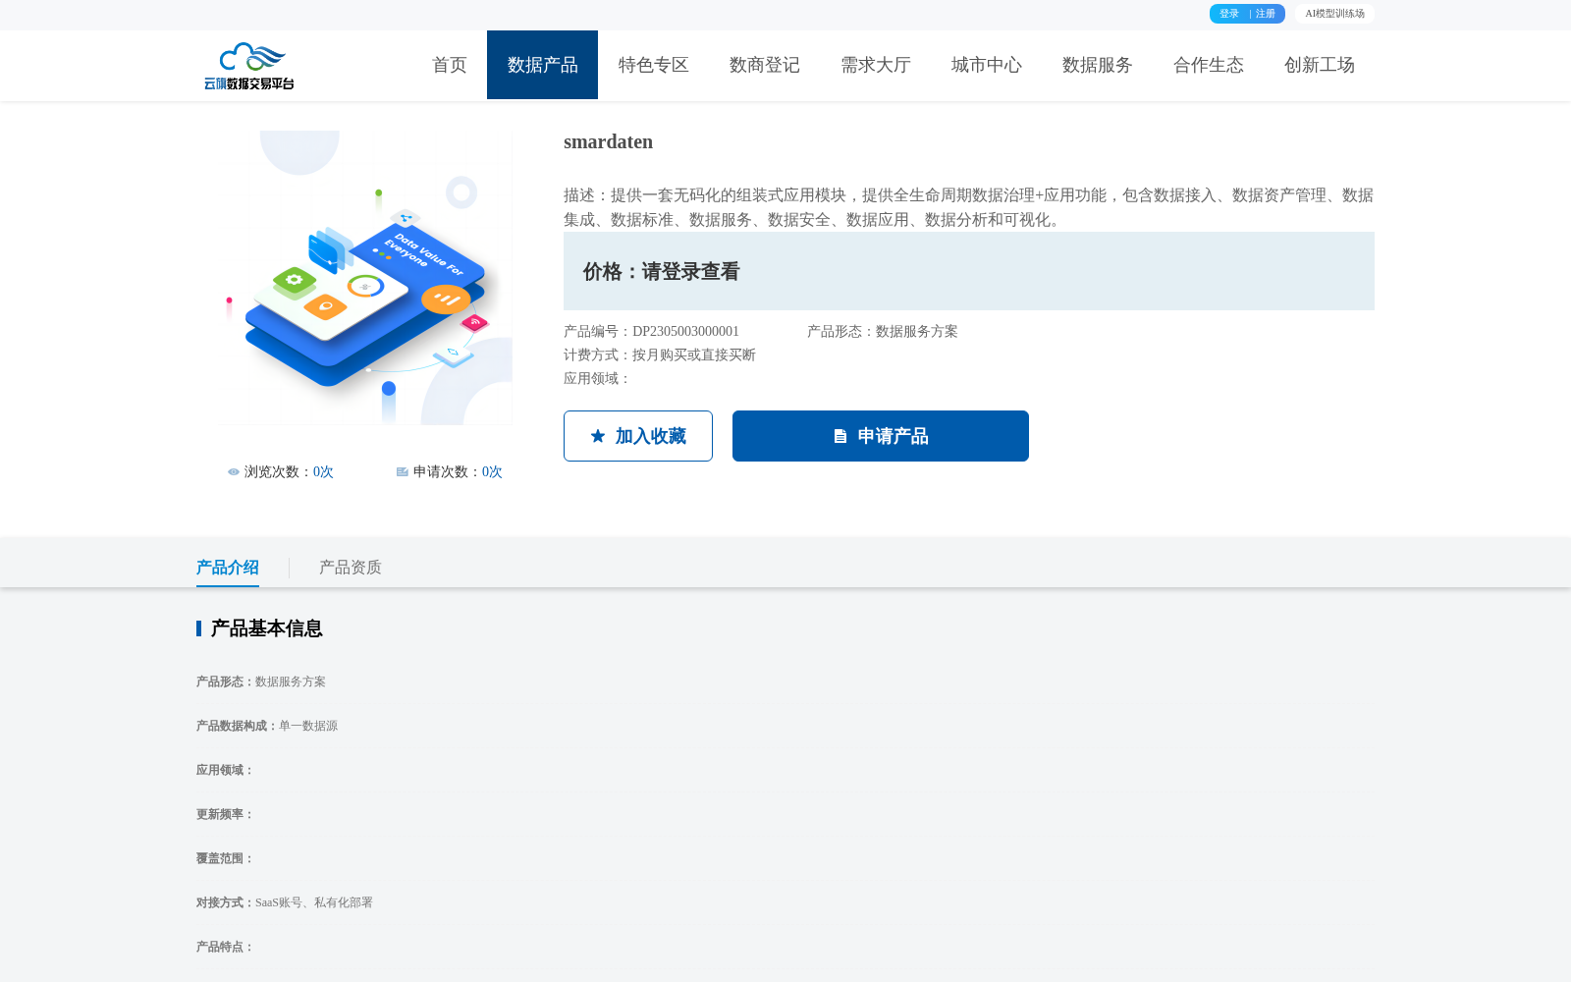Click 产品数据构成：单一数据源 row
This screenshot has width=1571, height=982.
(267, 726)
